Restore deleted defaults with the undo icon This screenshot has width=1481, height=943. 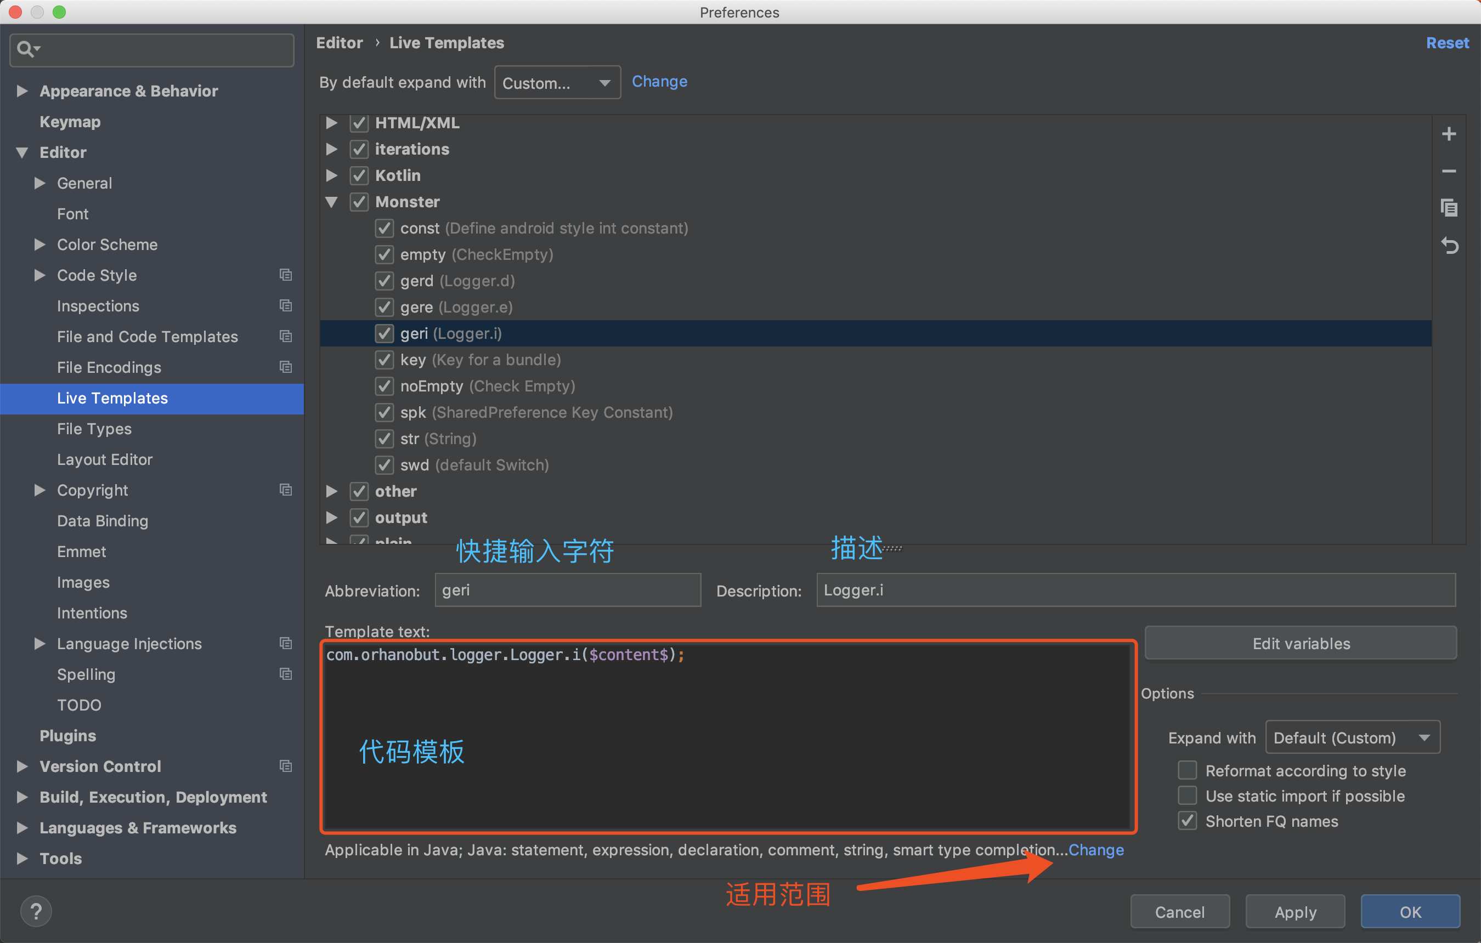1449,245
